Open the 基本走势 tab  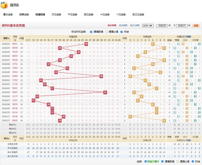click(8, 15)
